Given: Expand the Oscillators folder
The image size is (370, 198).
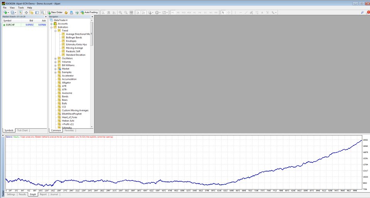Looking at the screenshot, I should 55,59.
